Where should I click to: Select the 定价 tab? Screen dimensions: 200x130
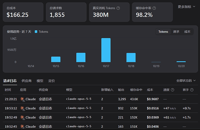(52, 81)
